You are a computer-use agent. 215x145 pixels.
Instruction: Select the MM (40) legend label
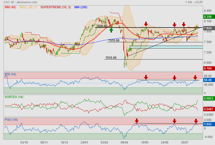(x=10, y=7)
